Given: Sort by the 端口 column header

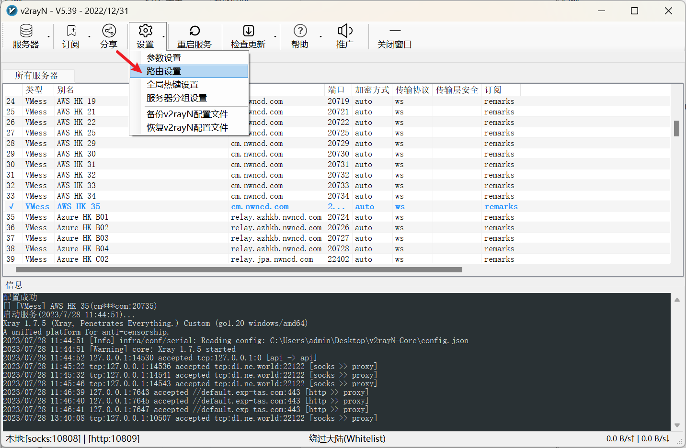Looking at the screenshot, I should coord(338,90).
